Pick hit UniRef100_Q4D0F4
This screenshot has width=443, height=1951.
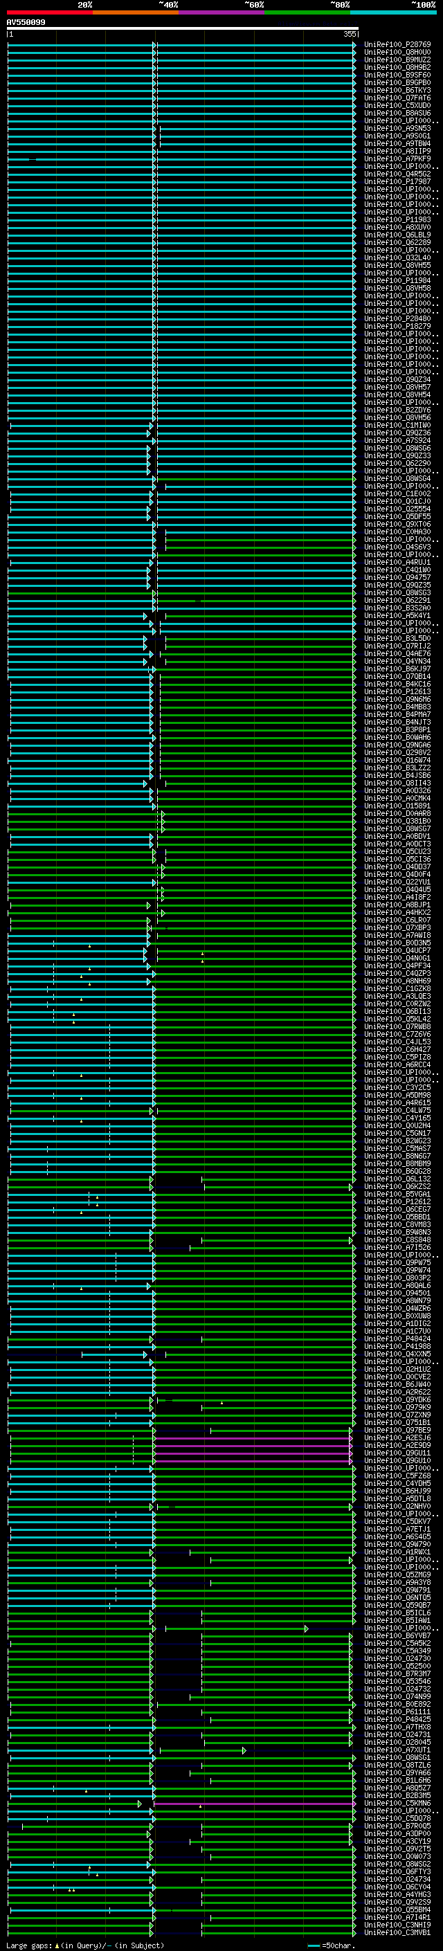[x=397, y=874]
